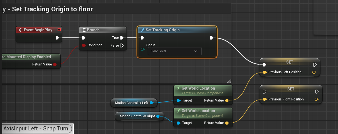
Task: Click Previous Left Position output pin
Action: 314,72
